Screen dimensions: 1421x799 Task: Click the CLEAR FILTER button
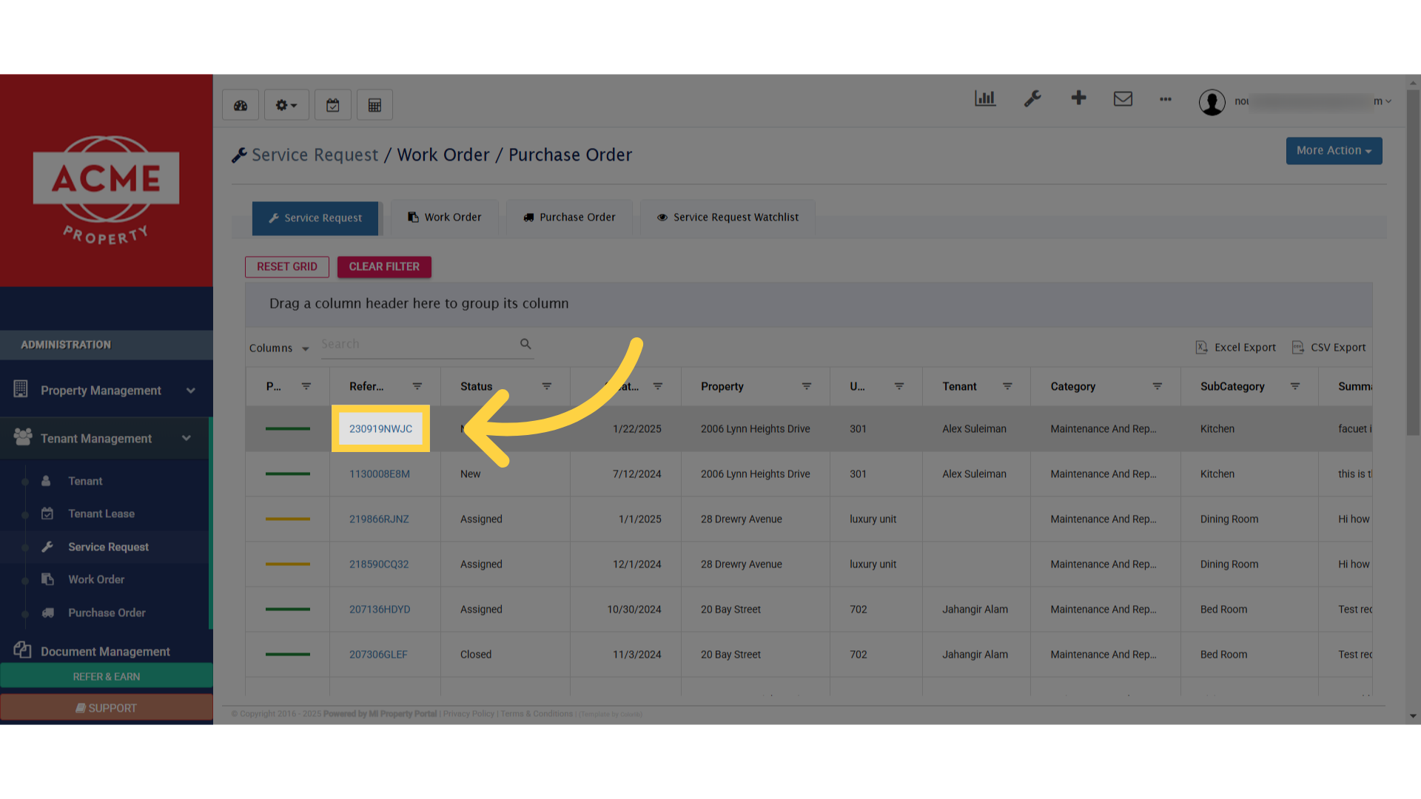pyautogui.click(x=384, y=266)
